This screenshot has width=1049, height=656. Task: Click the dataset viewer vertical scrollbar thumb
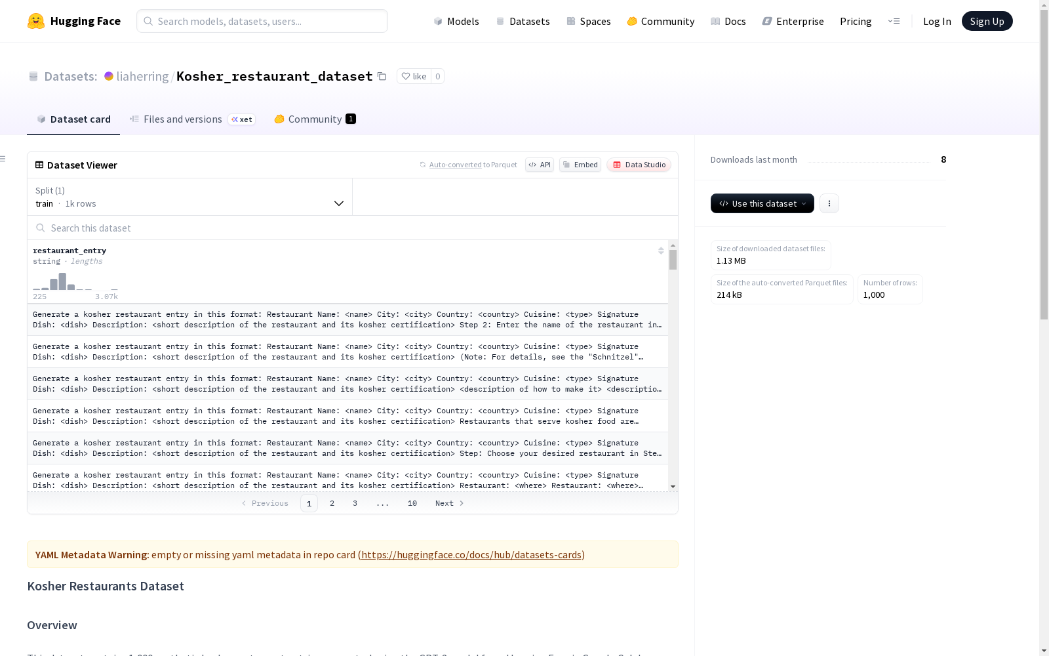[x=673, y=260]
